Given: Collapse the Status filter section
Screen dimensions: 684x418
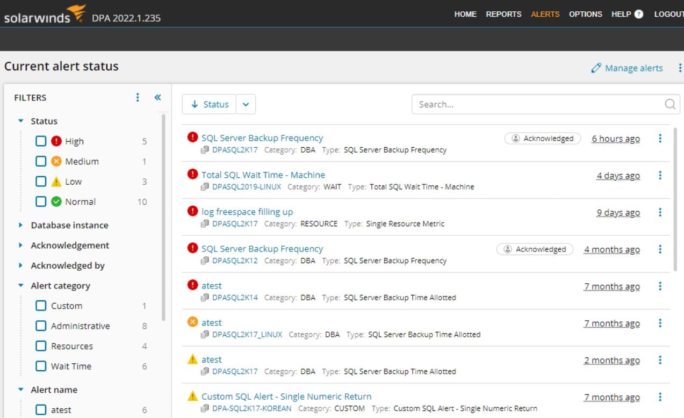Looking at the screenshot, I should (x=21, y=121).
